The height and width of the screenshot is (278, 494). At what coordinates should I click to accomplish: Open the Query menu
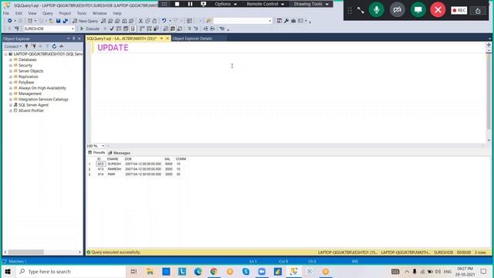[48, 13]
